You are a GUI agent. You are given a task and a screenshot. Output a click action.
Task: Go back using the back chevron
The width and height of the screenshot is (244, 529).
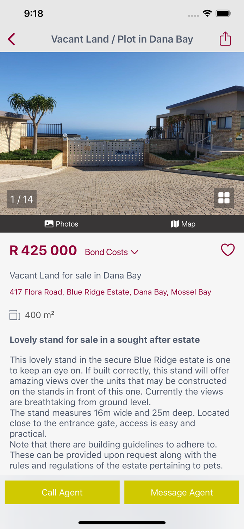(11, 39)
